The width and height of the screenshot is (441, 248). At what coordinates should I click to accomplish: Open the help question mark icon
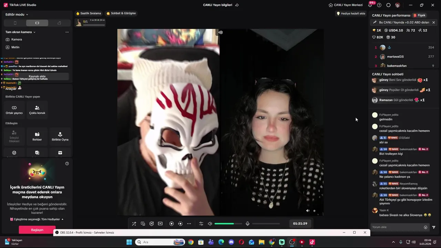379,5
